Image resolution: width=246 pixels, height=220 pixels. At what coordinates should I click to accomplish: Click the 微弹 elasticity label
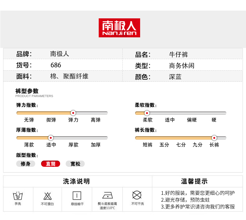(51, 120)
